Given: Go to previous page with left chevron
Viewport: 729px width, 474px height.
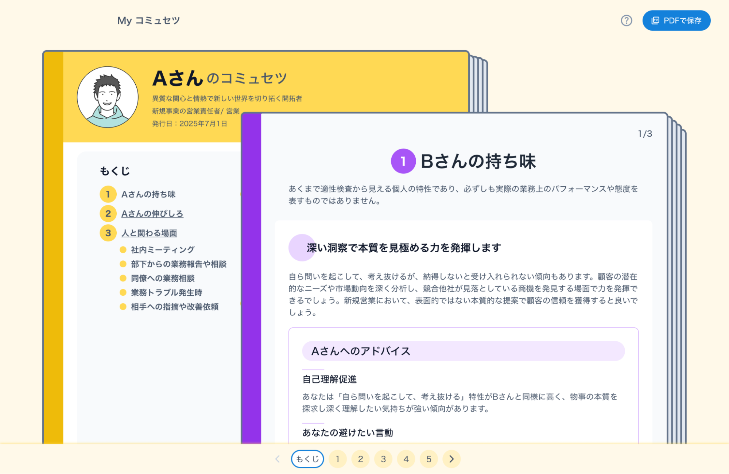Looking at the screenshot, I should point(278,459).
